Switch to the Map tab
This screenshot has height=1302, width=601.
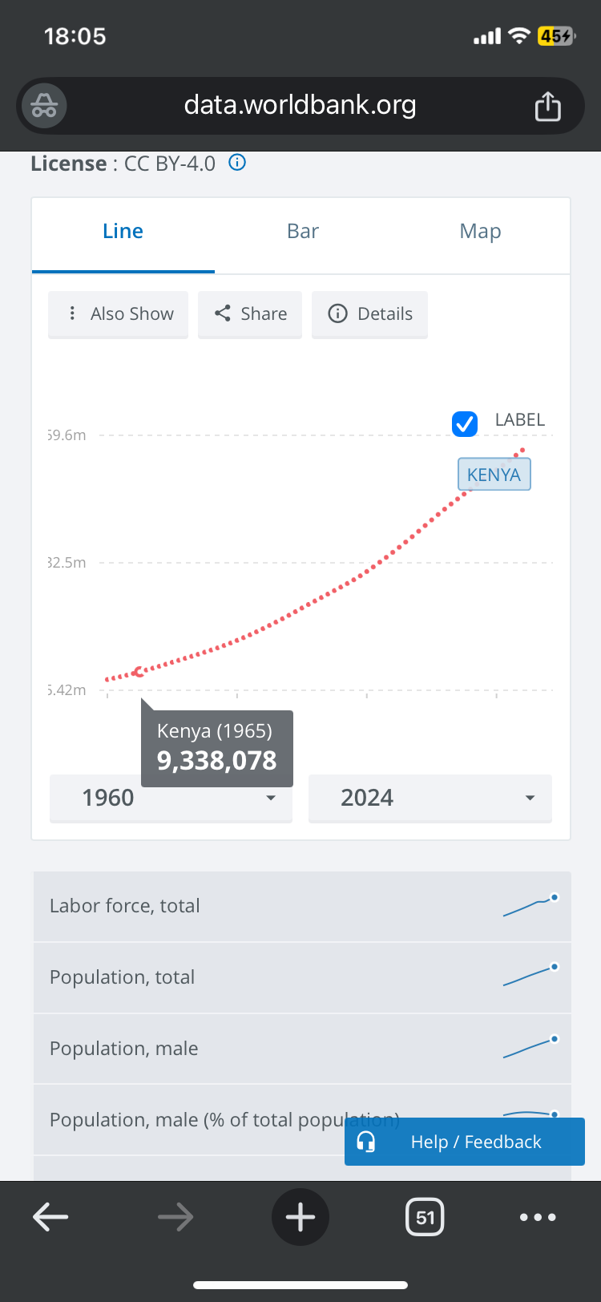(x=480, y=232)
